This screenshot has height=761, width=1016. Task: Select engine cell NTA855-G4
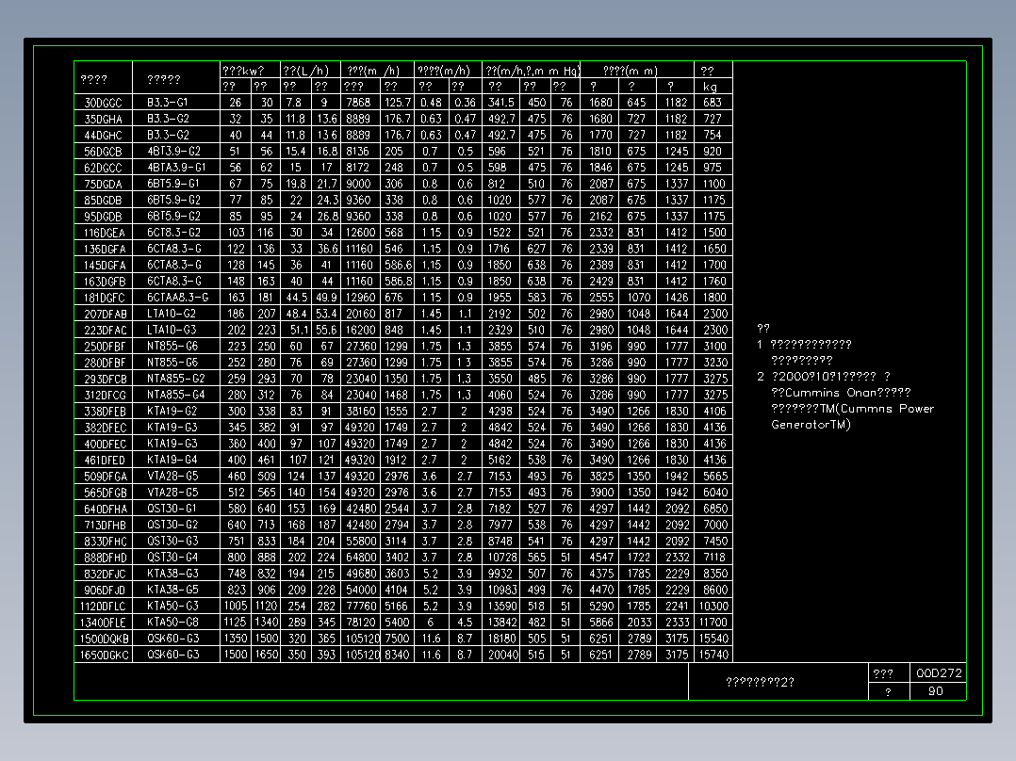click(176, 395)
